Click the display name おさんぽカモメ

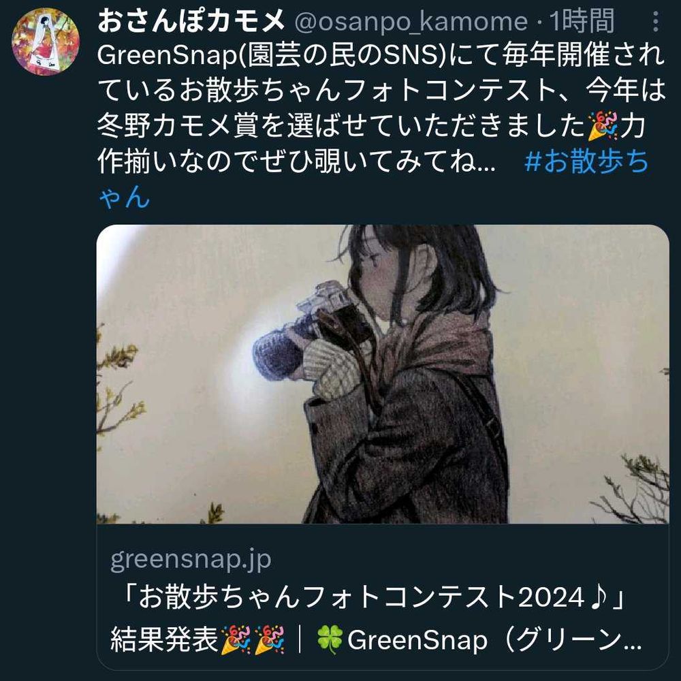click(x=191, y=21)
